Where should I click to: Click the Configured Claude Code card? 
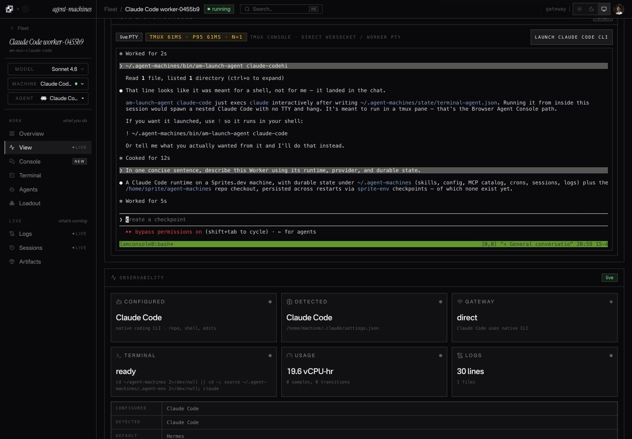click(x=194, y=317)
